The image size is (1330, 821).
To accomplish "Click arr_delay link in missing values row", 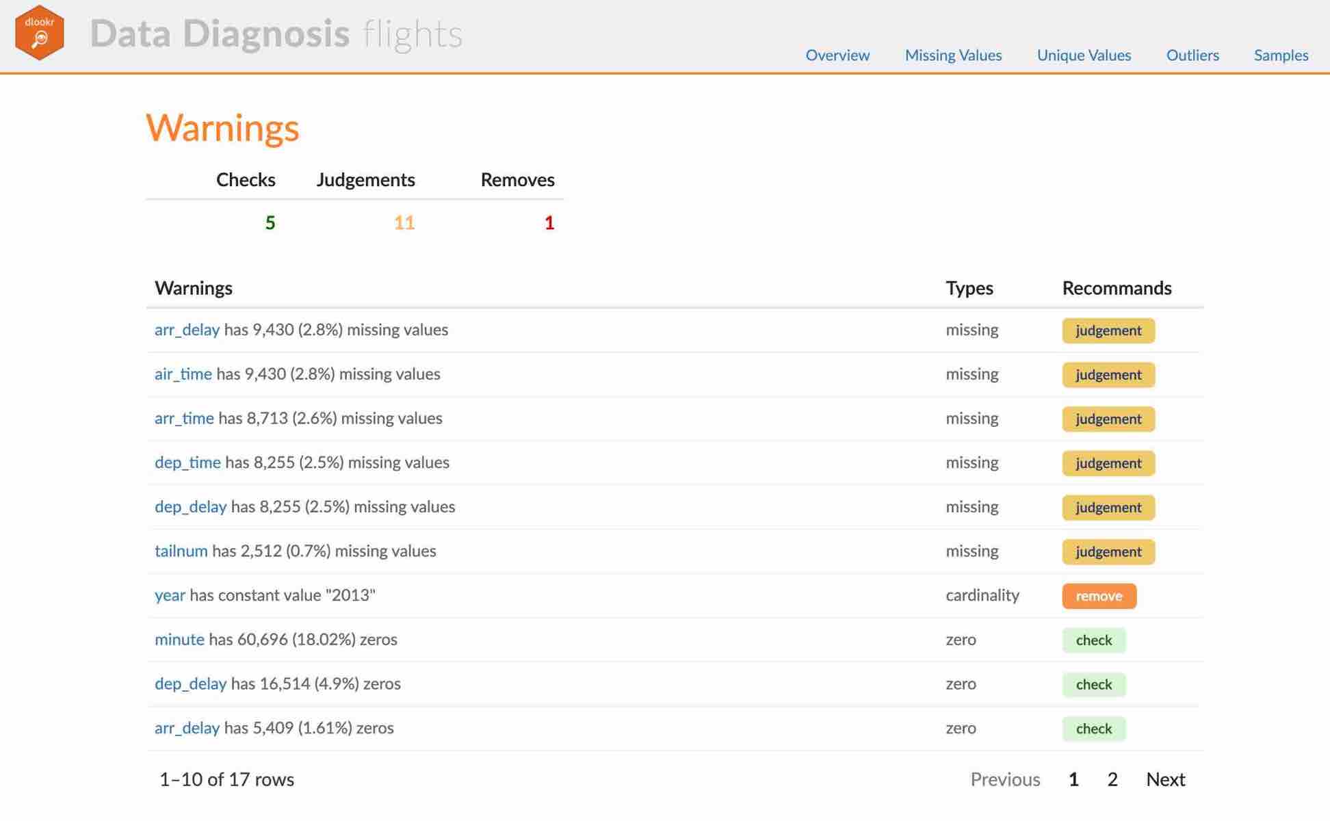I will point(187,330).
